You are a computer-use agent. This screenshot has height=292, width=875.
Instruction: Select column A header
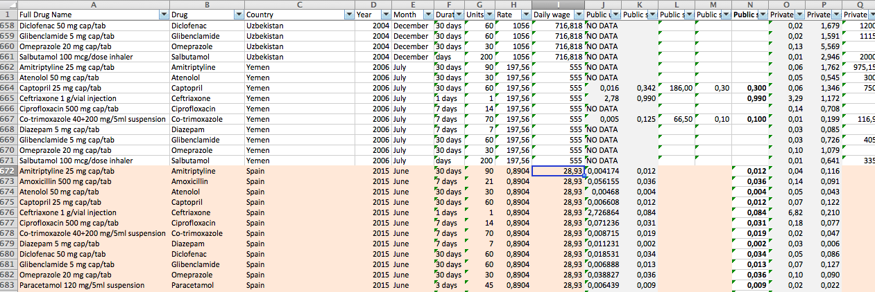pos(94,4)
